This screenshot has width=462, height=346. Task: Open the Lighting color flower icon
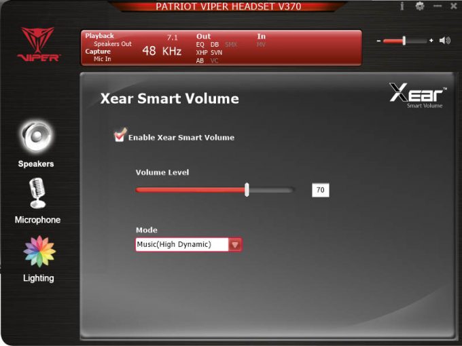point(39,251)
